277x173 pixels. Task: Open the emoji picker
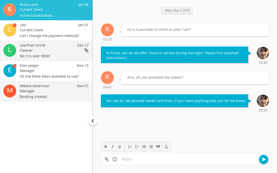115,159
